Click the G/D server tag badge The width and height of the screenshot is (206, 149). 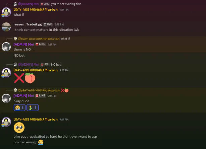click(48, 24)
